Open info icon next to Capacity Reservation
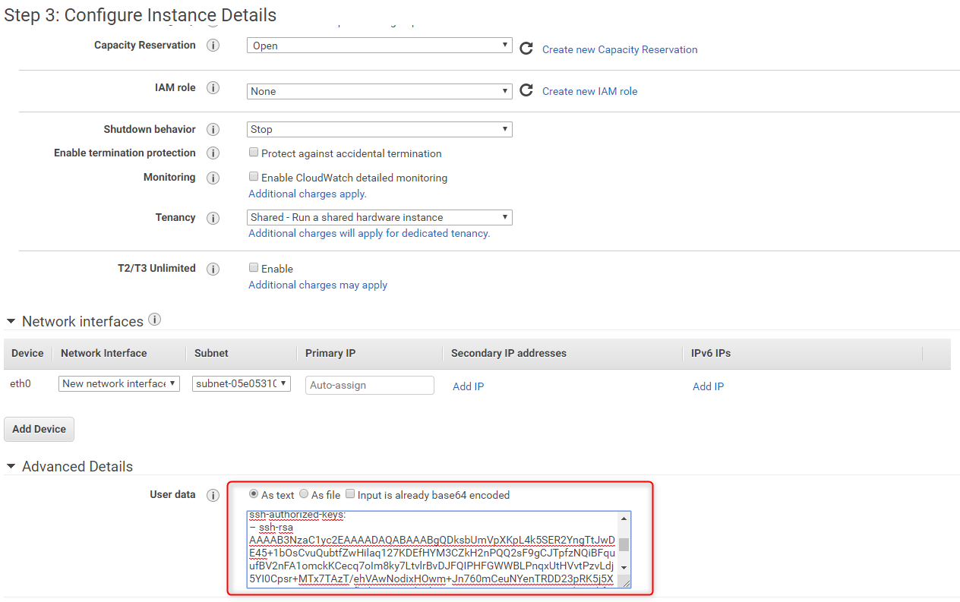 click(x=213, y=46)
